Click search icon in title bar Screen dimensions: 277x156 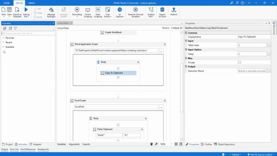coord(232,3)
